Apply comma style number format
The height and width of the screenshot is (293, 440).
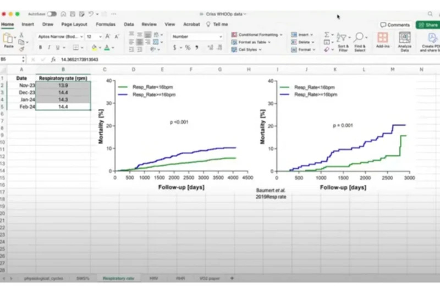[197, 48]
